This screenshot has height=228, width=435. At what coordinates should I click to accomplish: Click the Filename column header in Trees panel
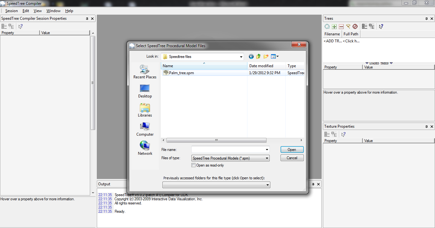[332, 34]
